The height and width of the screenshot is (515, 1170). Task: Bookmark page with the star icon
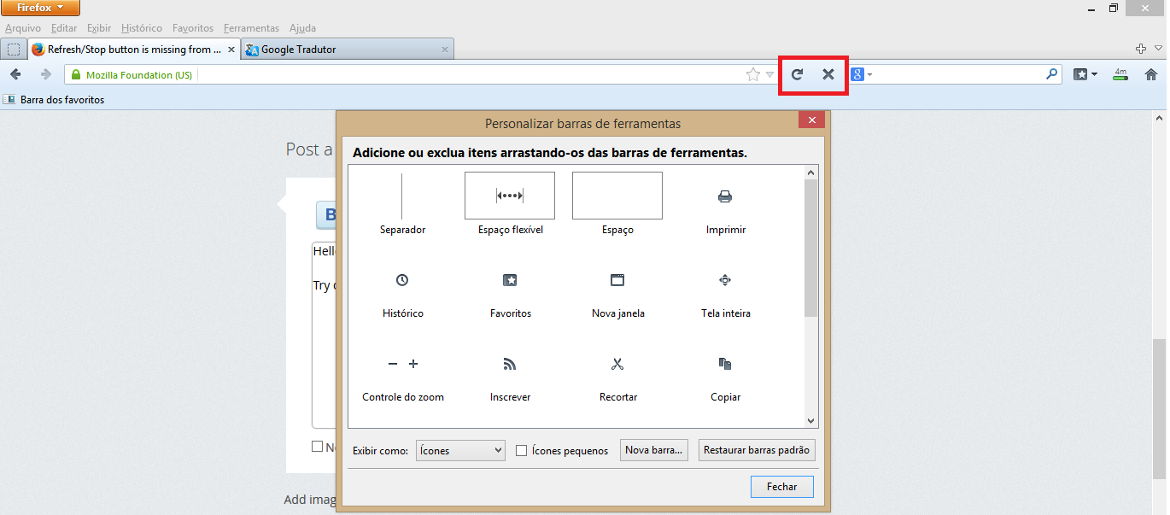click(x=752, y=75)
